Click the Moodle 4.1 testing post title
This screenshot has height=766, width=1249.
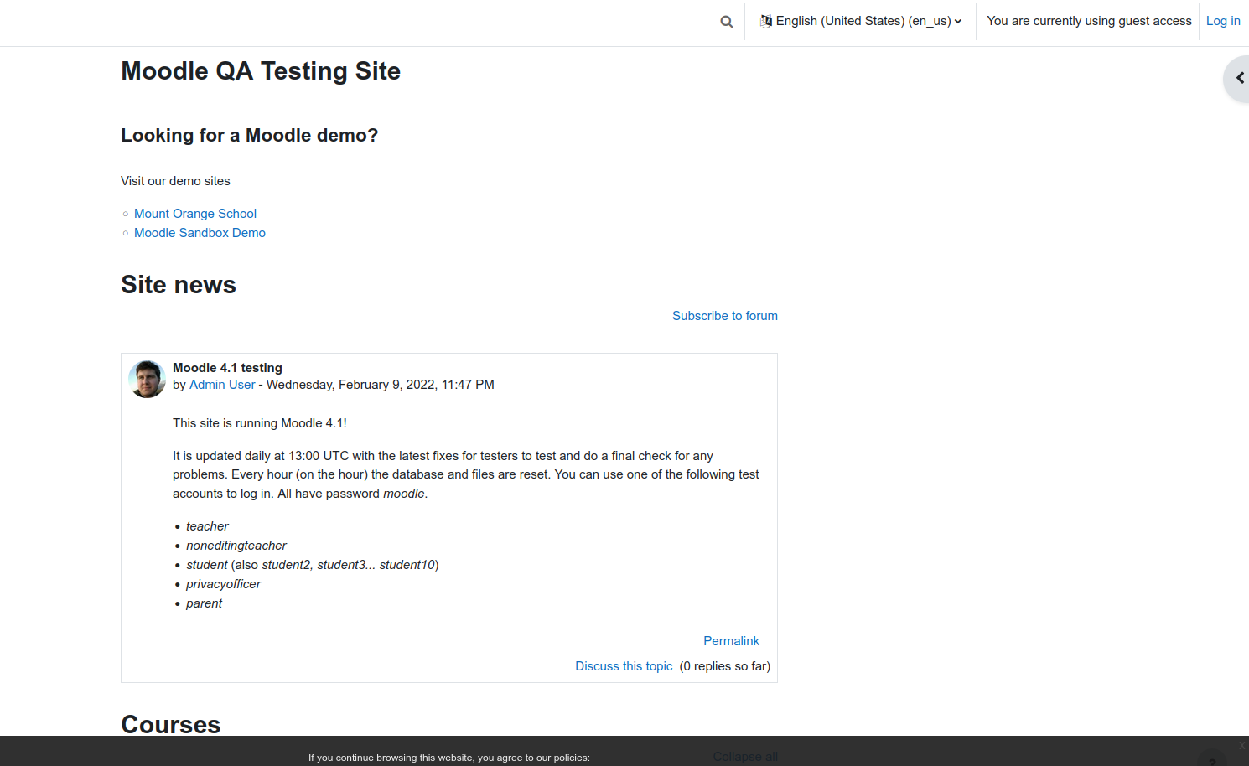[x=227, y=368]
